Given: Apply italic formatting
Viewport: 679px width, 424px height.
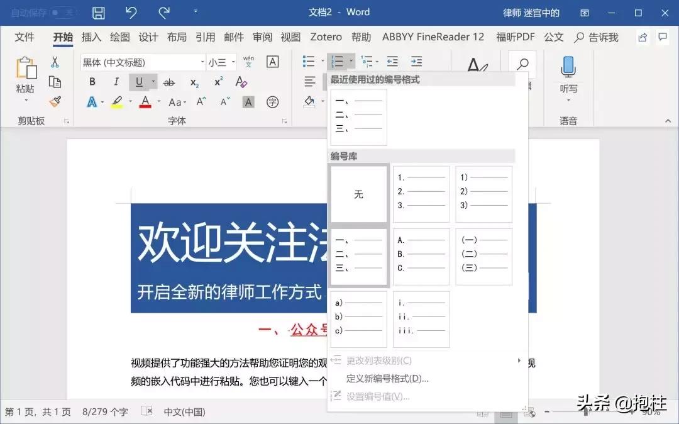Looking at the screenshot, I should coord(116,81).
